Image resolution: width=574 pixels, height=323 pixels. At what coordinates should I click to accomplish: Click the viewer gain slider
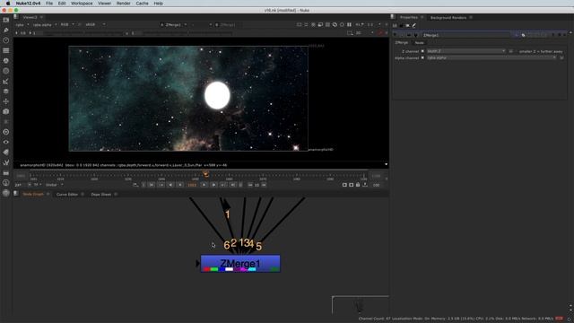(x=83, y=33)
